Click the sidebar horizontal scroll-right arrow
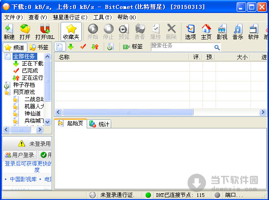This screenshot has height=200, width=269. pyautogui.click(x=40, y=130)
